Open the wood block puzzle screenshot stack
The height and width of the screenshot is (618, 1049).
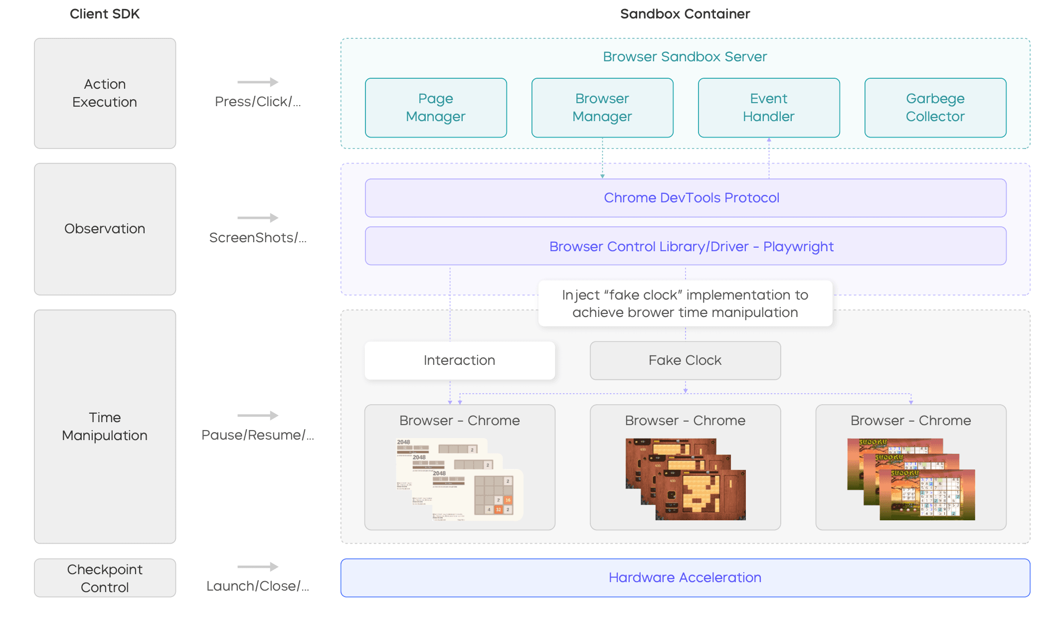(x=686, y=479)
